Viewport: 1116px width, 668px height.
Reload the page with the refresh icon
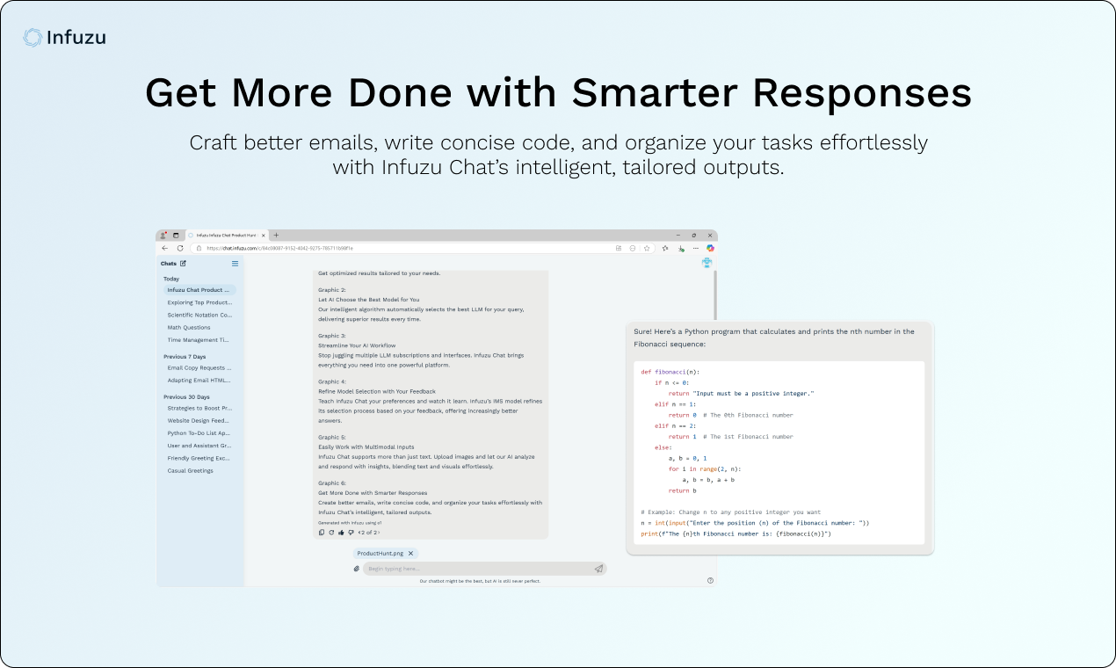[x=180, y=248]
